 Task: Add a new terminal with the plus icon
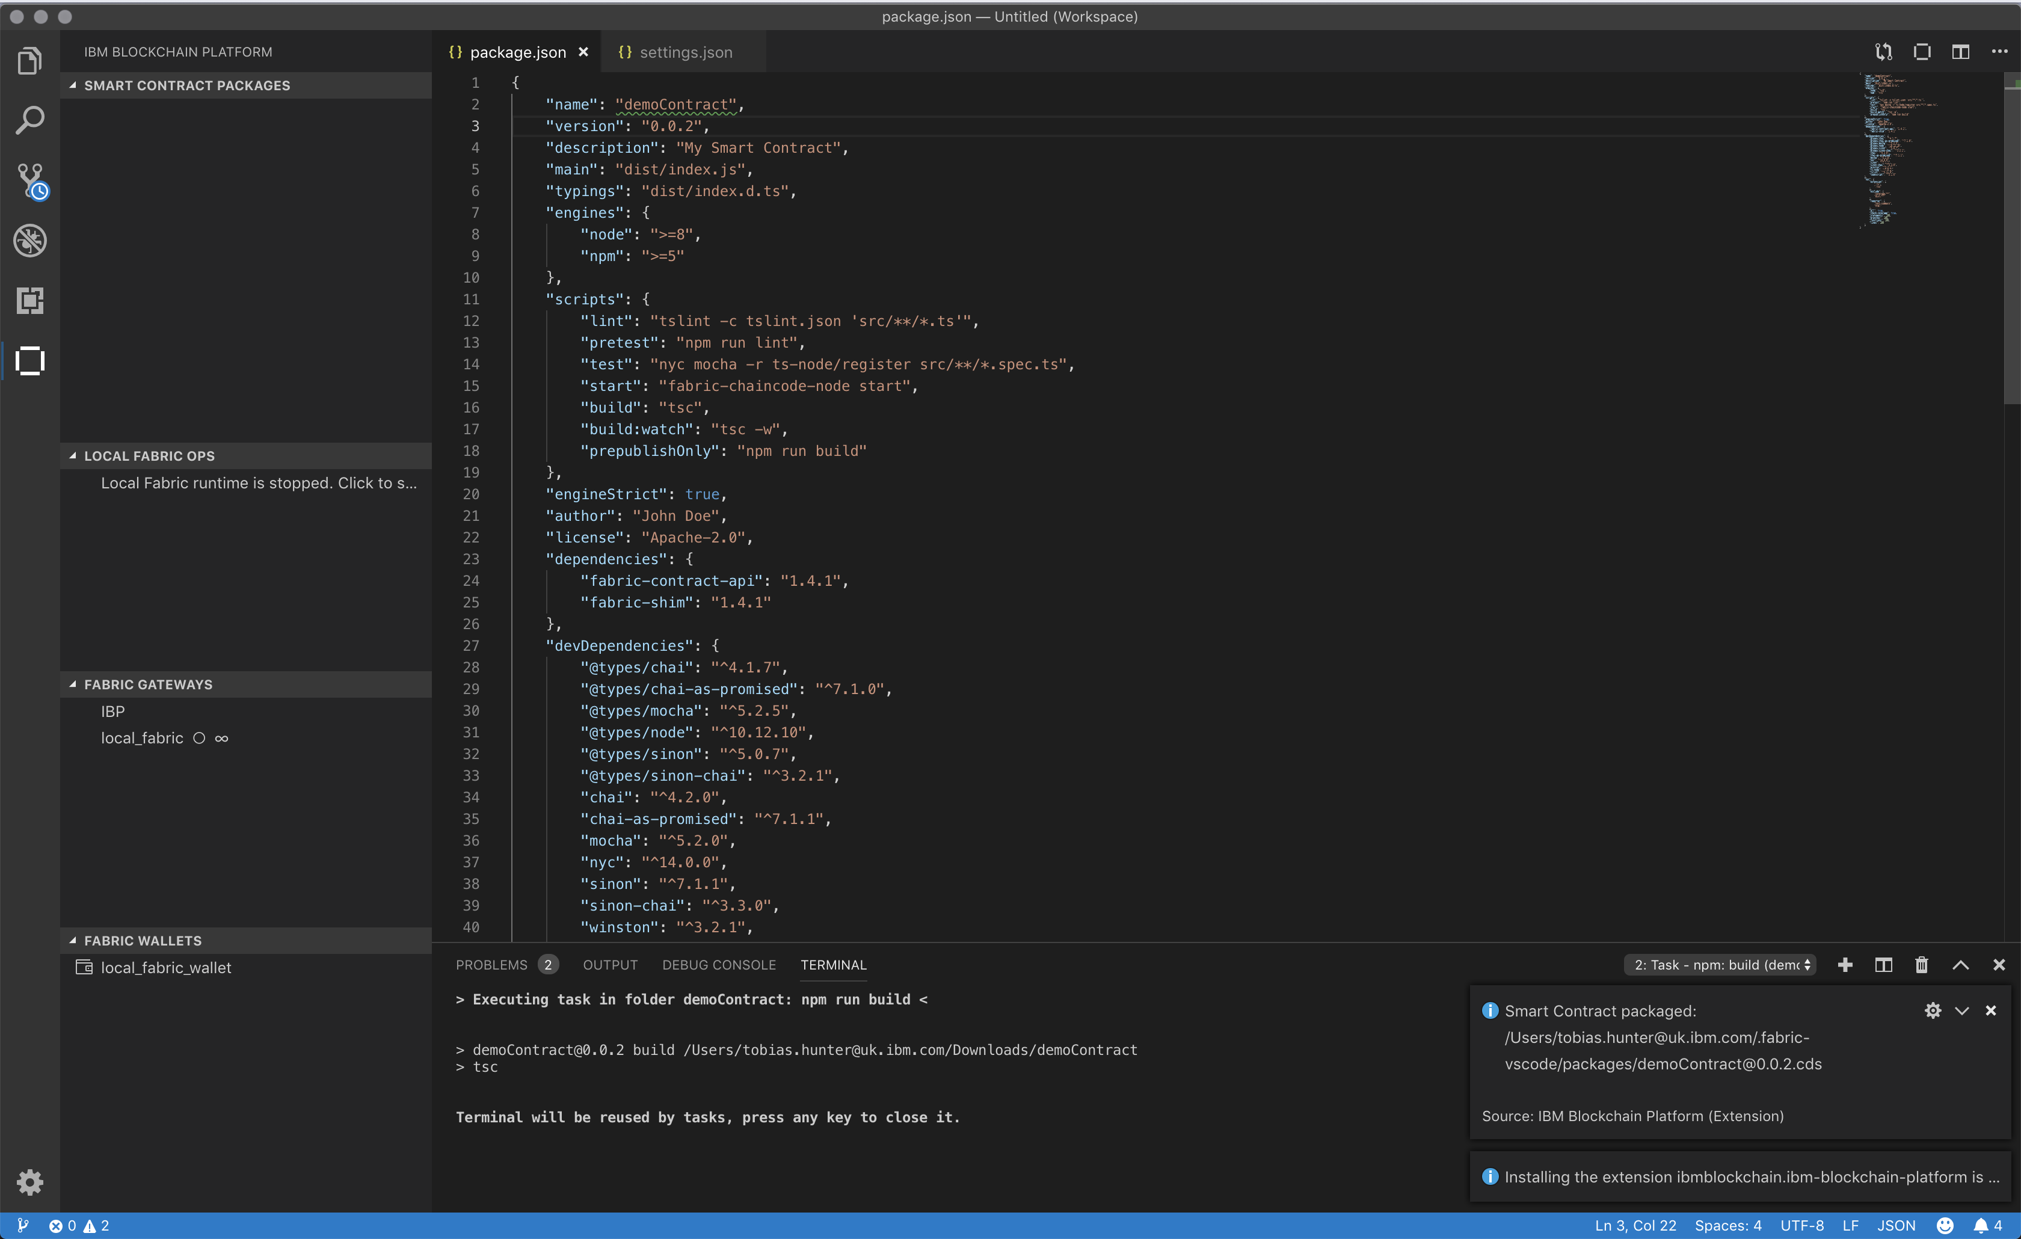point(1845,964)
